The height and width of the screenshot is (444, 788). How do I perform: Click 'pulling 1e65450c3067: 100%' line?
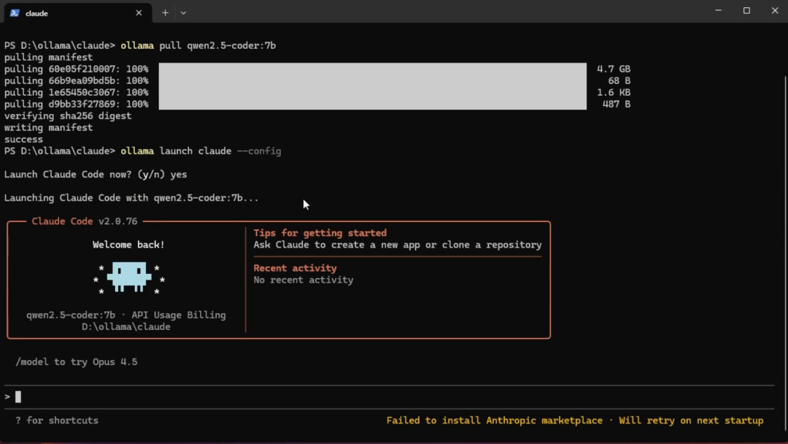pos(77,93)
